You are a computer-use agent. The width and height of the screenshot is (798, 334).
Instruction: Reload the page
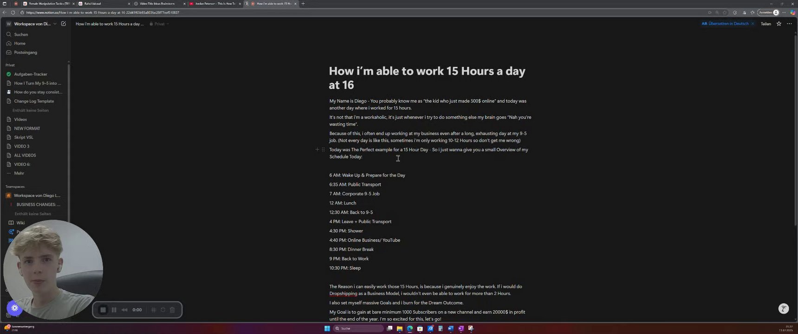13,13
